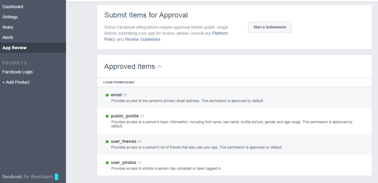The height and width of the screenshot is (183, 378).
Task: Show help for user_friends permission
Action: [140, 142]
